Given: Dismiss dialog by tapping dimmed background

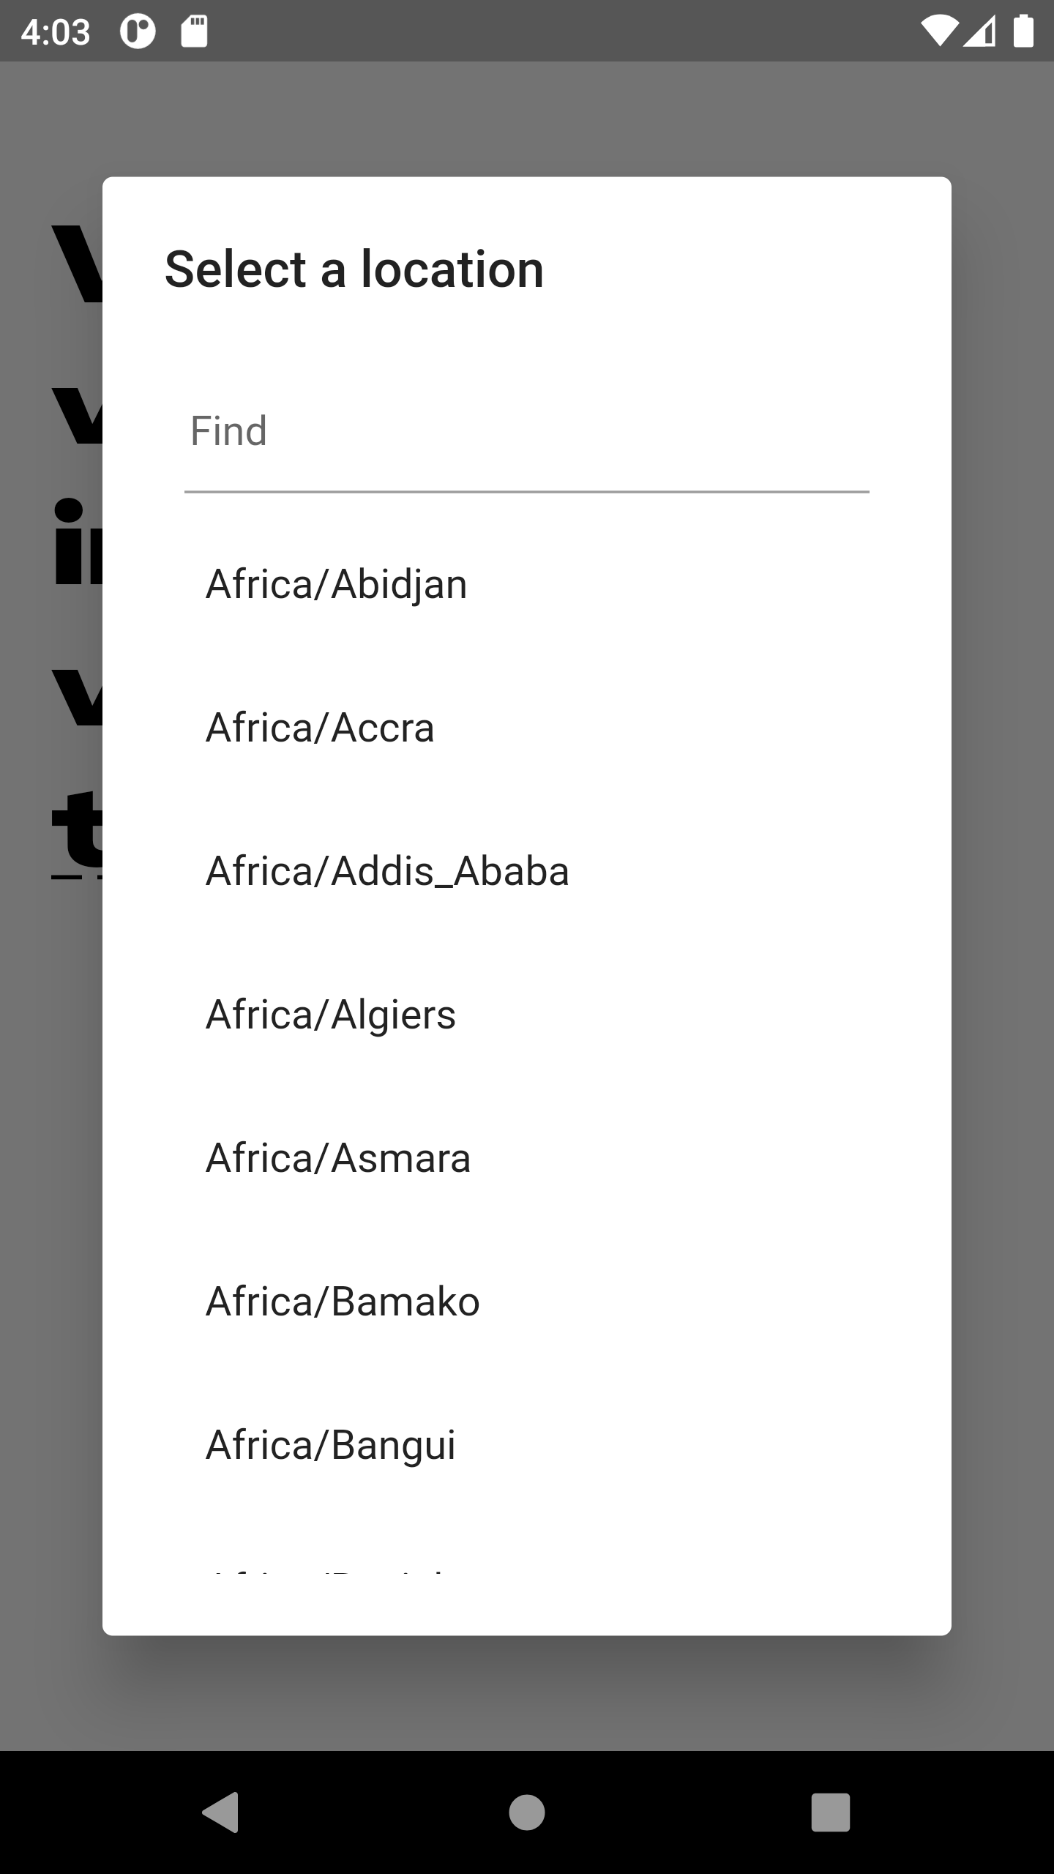Looking at the screenshot, I should (527, 1691).
